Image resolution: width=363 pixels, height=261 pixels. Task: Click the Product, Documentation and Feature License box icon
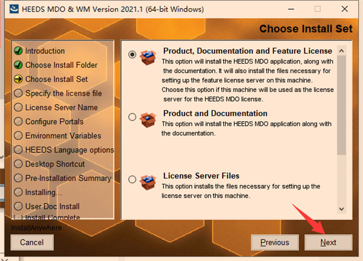[x=148, y=58]
